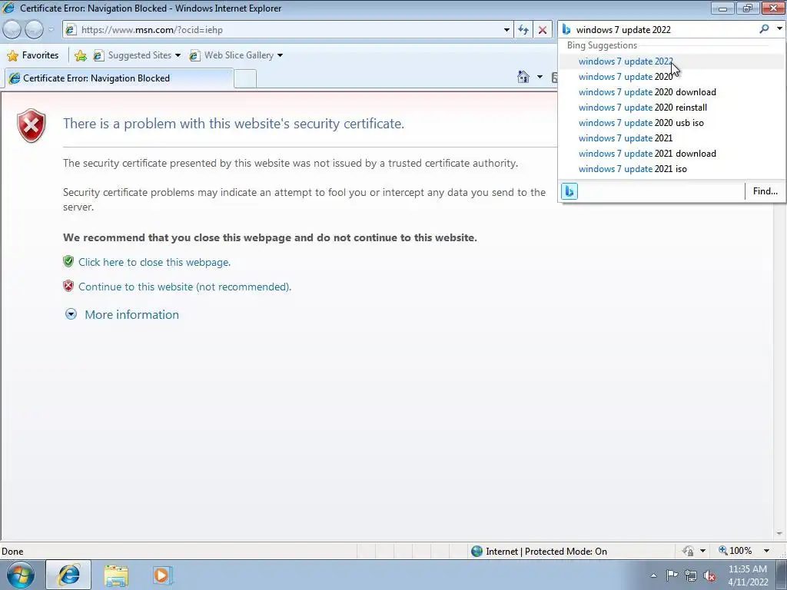Click the Add to Favorites Bar icon

pyautogui.click(x=80, y=55)
